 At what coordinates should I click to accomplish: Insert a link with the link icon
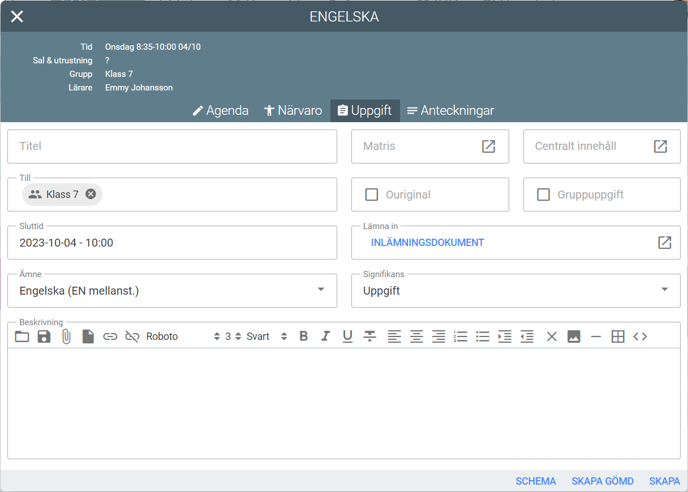(x=110, y=336)
